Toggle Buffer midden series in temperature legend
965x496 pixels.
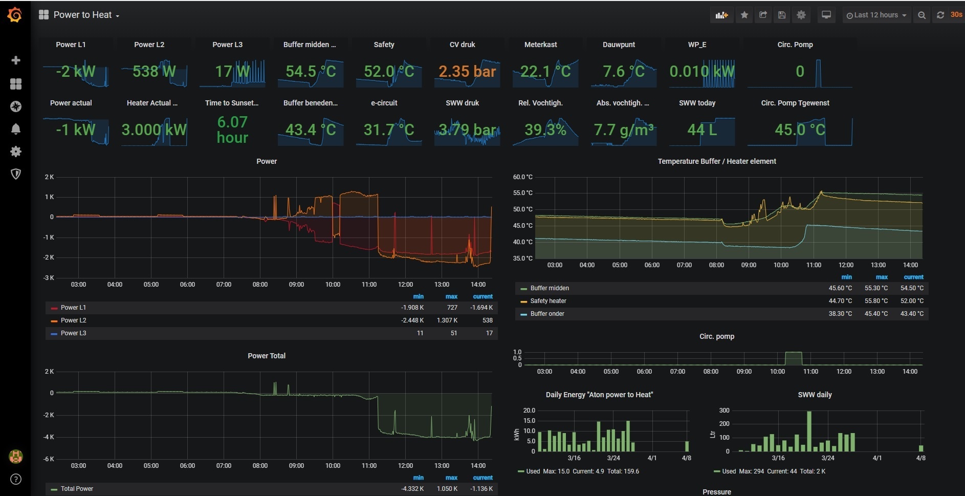pos(550,288)
